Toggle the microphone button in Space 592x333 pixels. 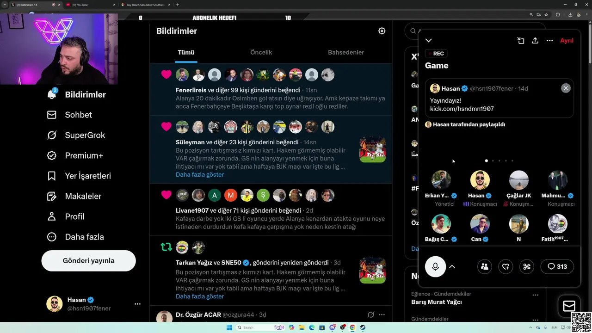(435, 266)
